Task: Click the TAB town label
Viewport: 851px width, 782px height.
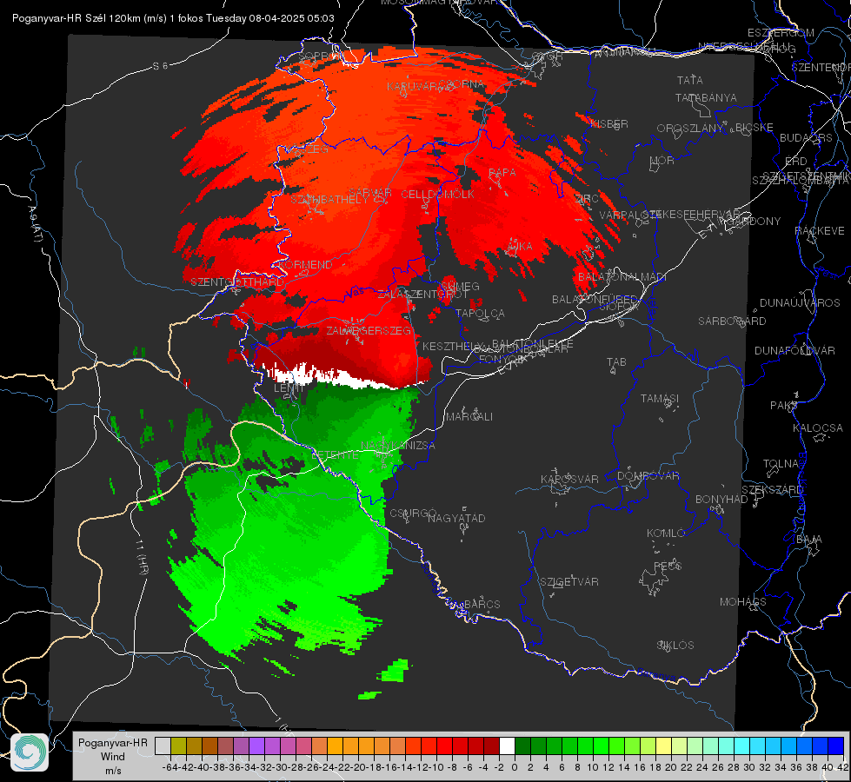Action: coord(616,362)
